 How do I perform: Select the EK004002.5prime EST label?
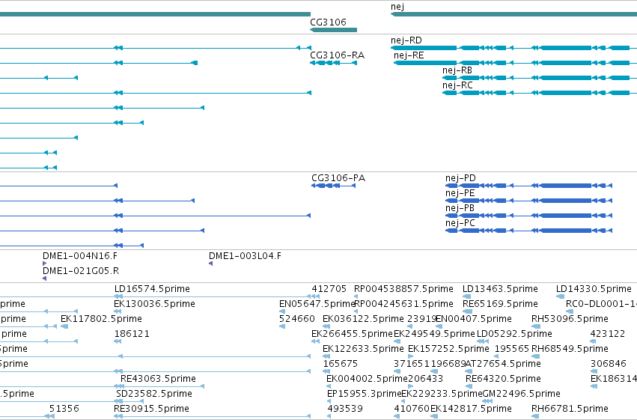(x=367, y=379)
